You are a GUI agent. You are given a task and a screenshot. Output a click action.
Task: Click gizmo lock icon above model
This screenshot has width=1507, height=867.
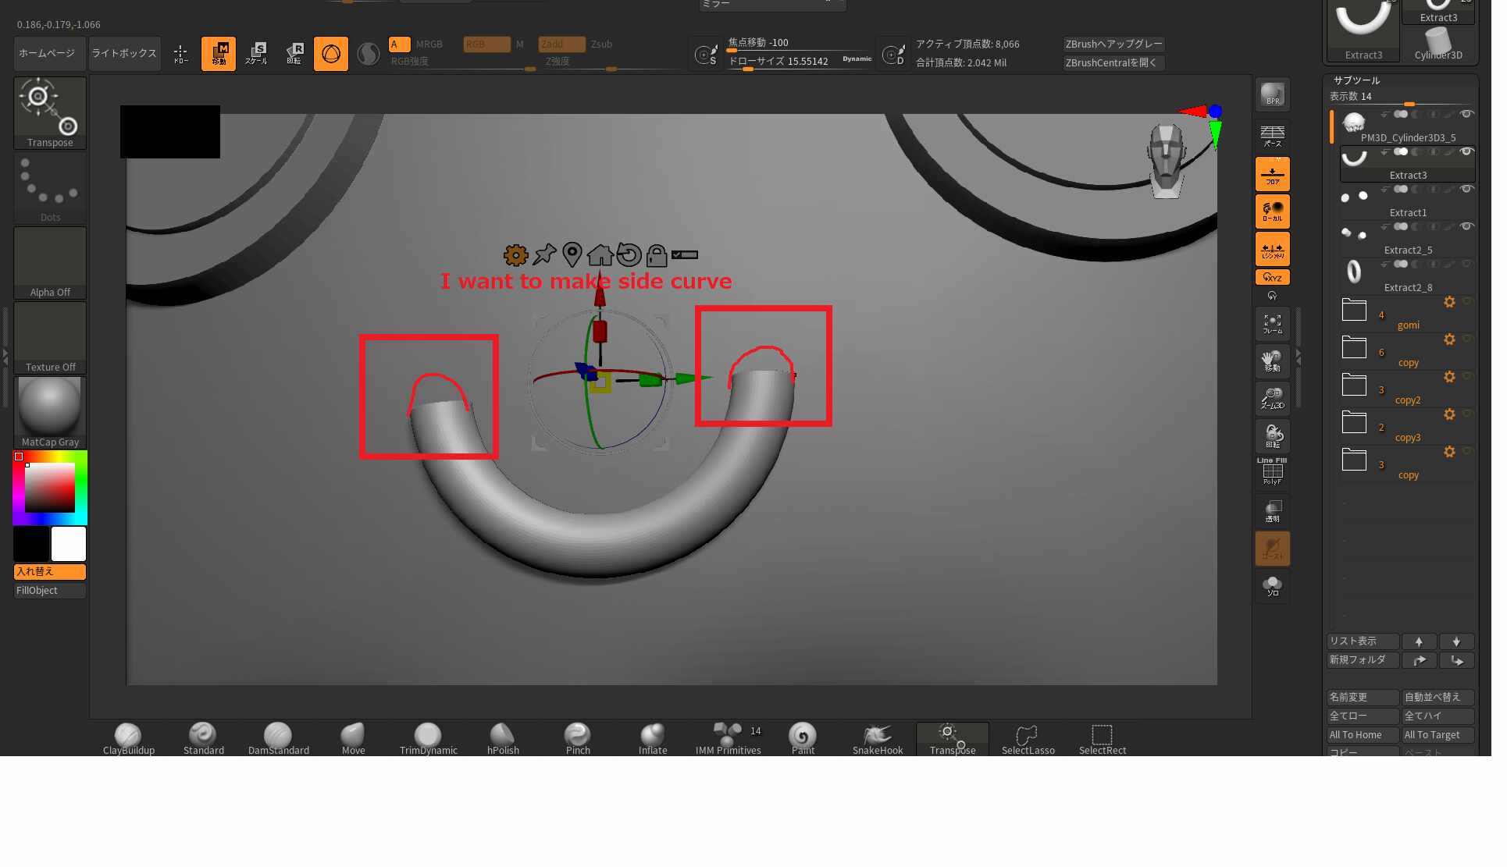click(657, 255)
